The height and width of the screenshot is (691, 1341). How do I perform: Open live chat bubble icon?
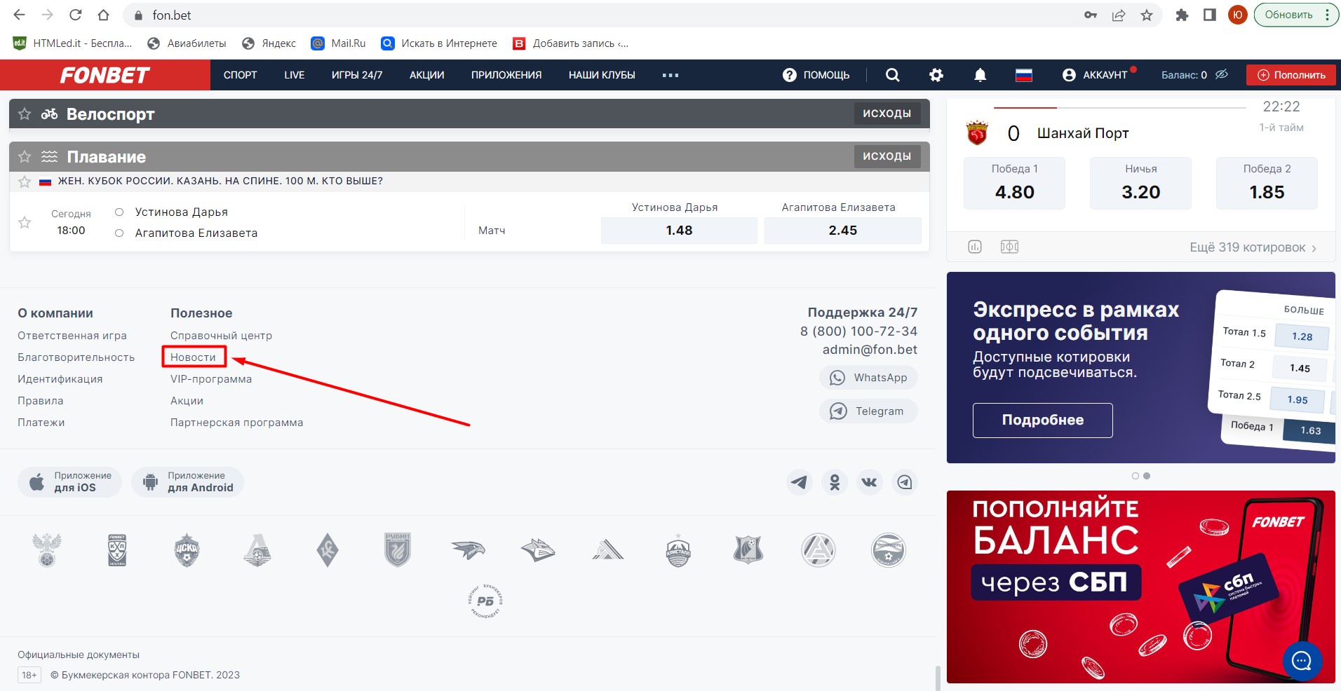point(1302,660)
